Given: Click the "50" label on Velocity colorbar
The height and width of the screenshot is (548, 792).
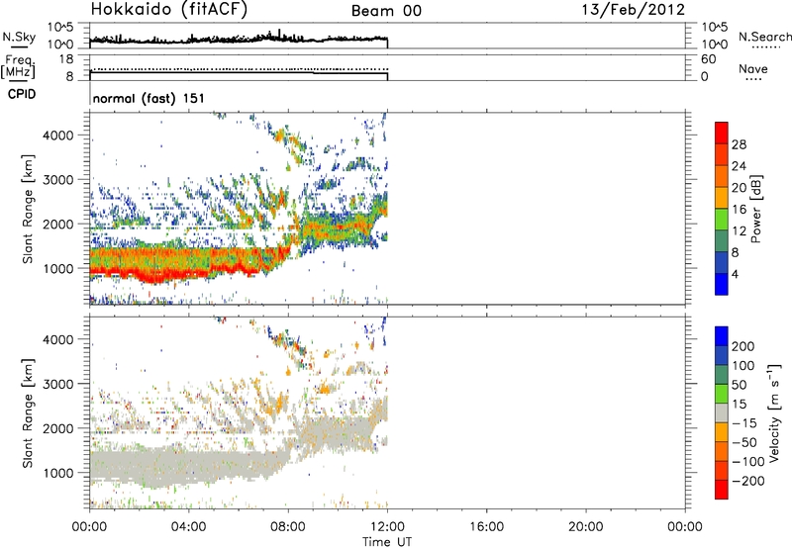Looking at the screenshot, I should [x=739, y=385].
